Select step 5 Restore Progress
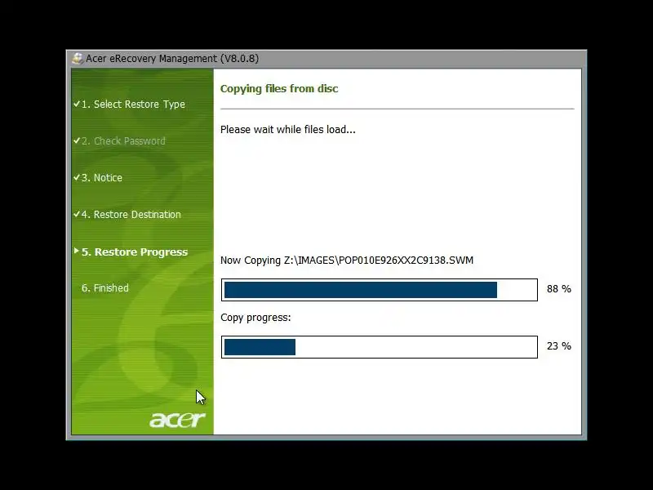 [x=135, y=252]
